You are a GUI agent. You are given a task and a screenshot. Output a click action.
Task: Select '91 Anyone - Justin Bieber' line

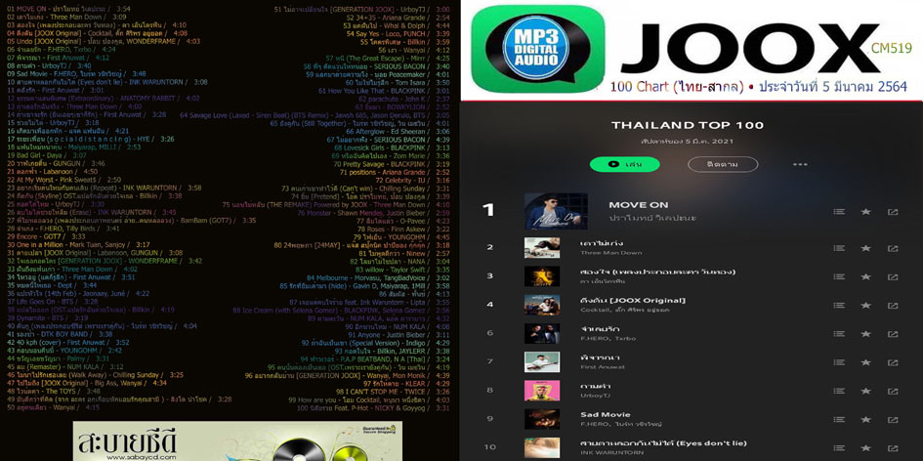pyautogui.click(x=399, y=334)
